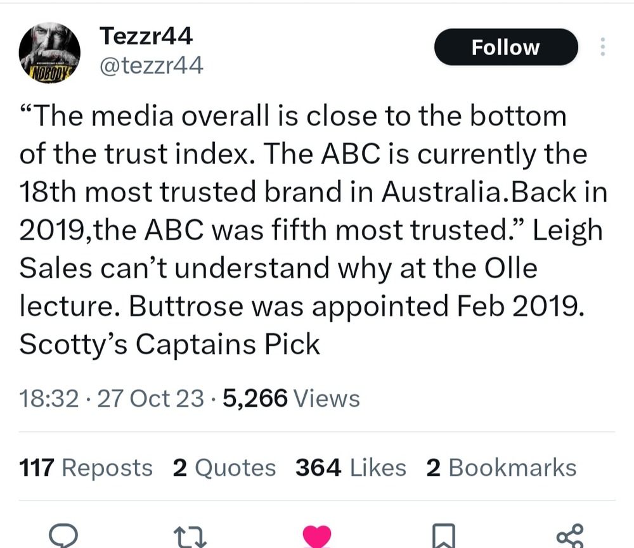
Task: View the 117 Reposts list
Action: tap(86, 468)
